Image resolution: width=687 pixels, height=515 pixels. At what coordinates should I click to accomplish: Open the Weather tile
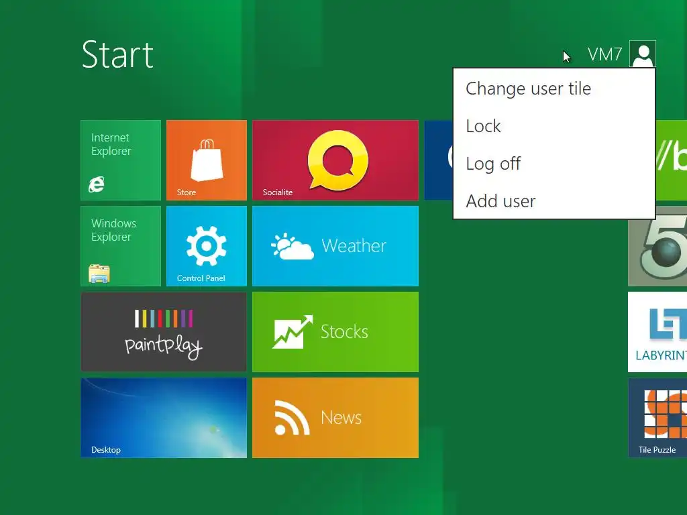335,246
